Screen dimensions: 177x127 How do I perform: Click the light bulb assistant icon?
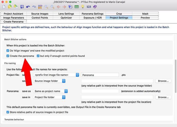83,7
